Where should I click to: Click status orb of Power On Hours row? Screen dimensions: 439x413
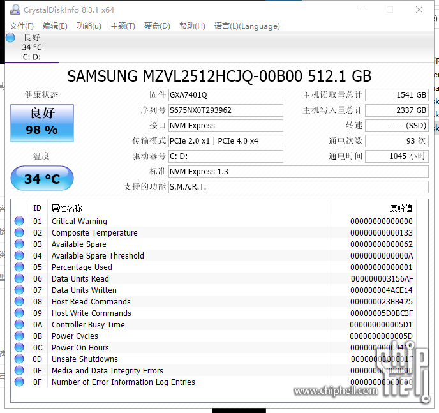coord(19,347)
